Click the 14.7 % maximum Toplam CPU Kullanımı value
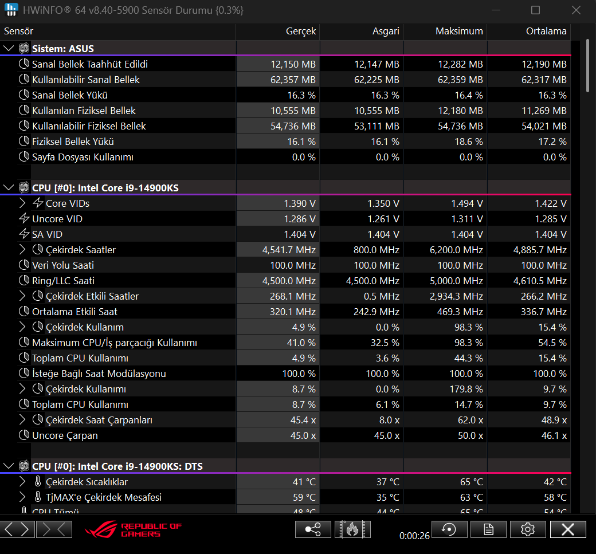 click(469, 404)
